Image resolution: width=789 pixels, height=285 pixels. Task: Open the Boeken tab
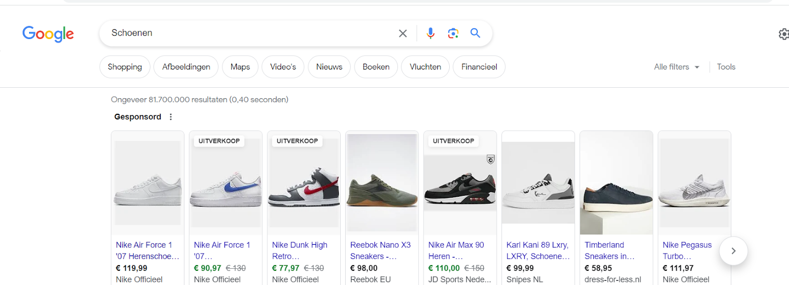pos(376,67)
